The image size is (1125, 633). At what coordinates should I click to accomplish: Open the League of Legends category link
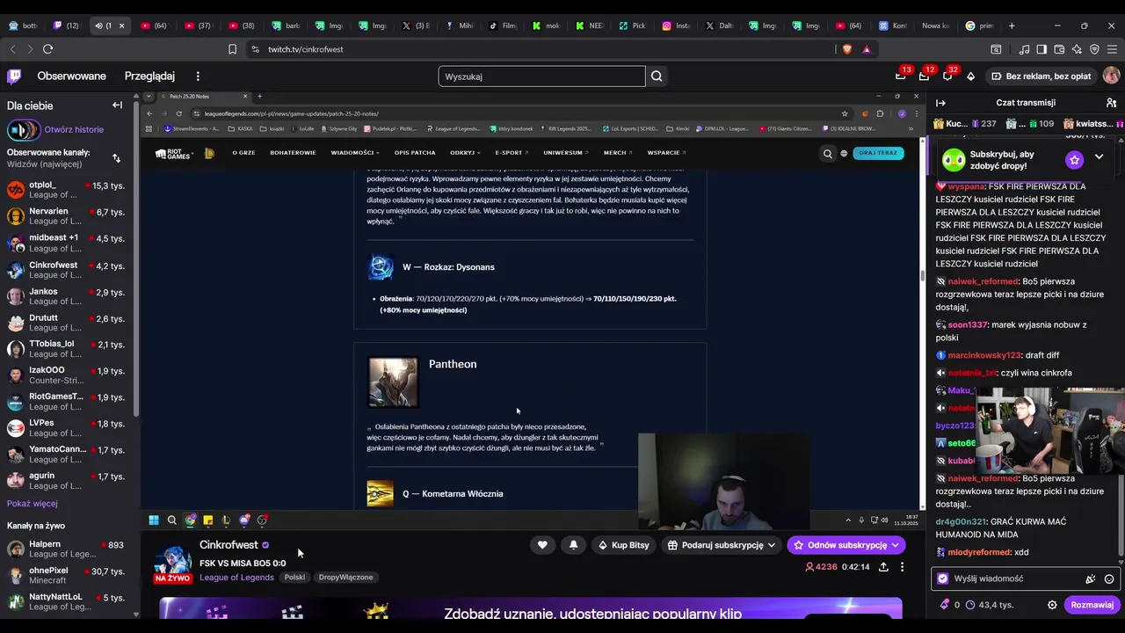(x=236, y=578)
